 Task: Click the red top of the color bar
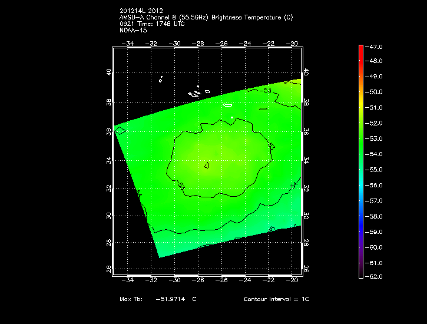click(x=360, y=49)
